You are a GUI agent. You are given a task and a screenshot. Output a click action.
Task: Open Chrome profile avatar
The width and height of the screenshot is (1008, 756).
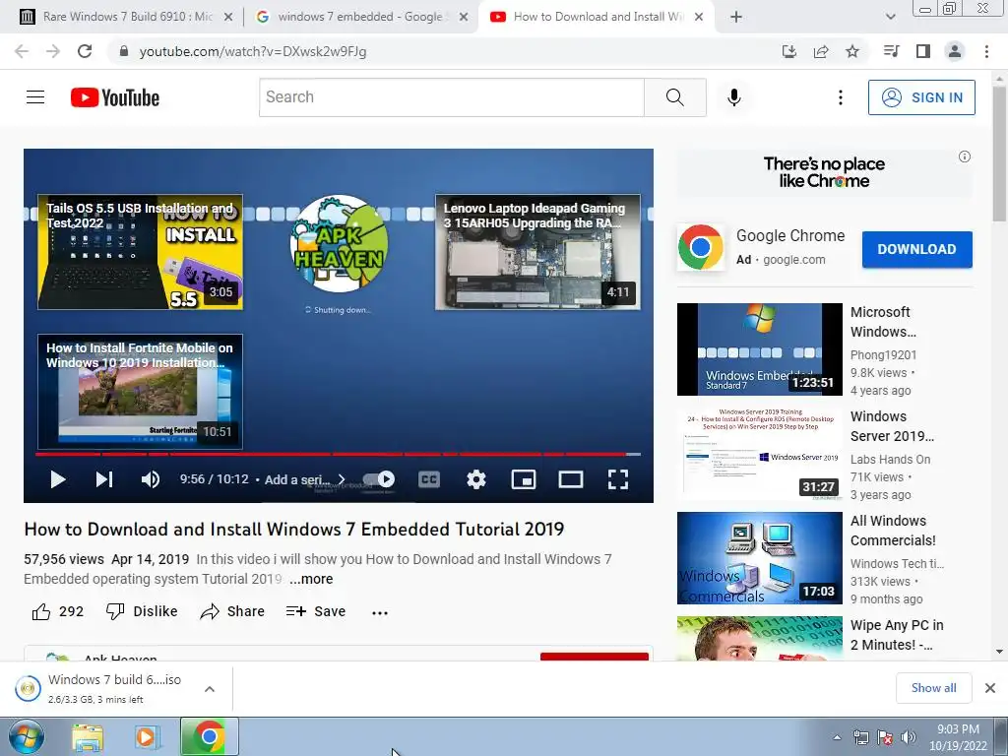click(955, 51)
